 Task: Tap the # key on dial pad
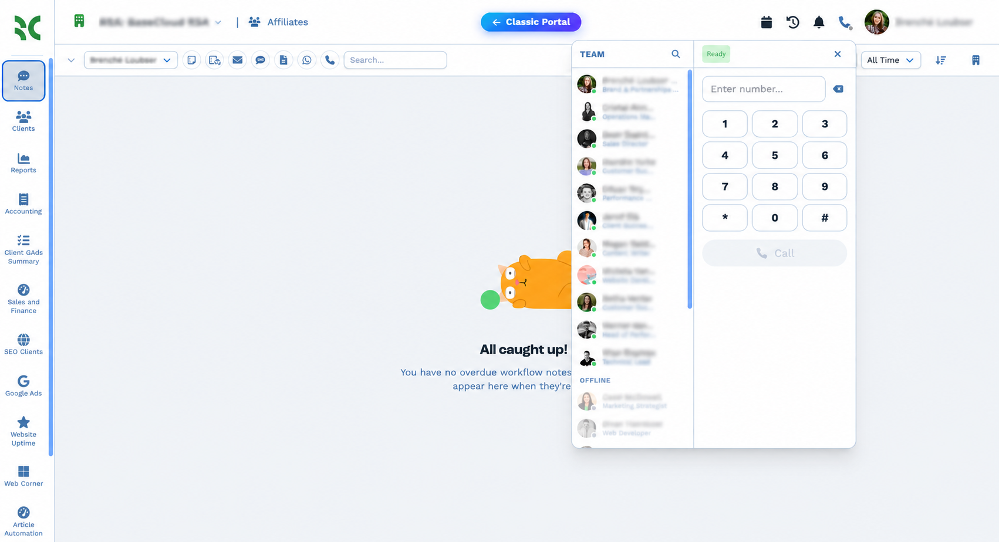pyautogui.click(x=825, y=218)
